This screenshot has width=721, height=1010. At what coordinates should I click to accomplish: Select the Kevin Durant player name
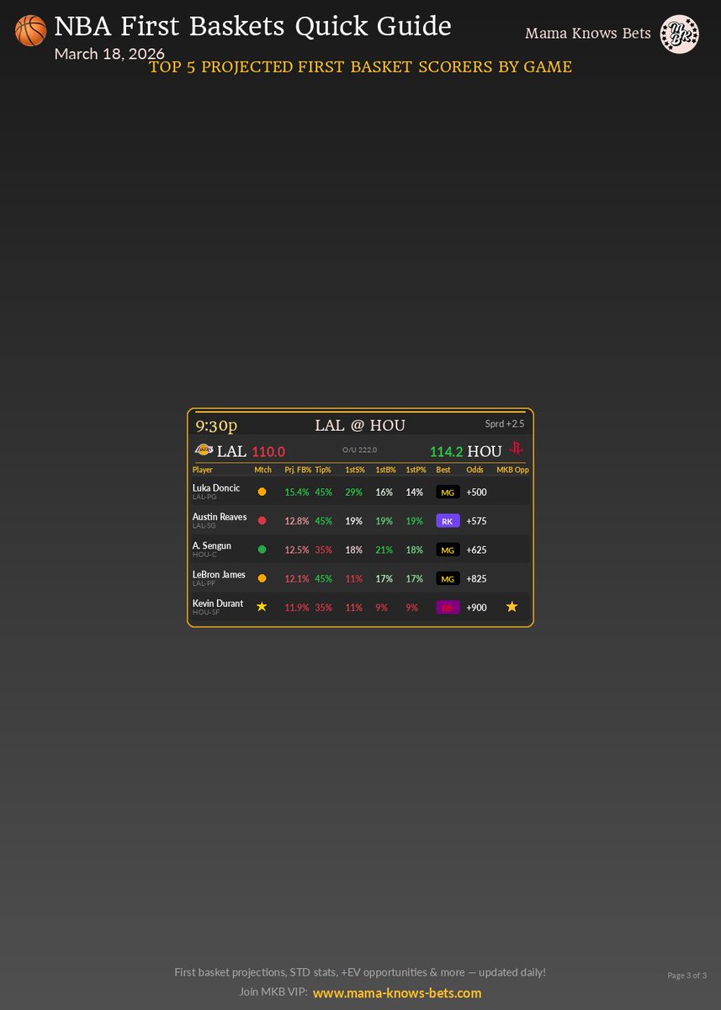[218, 603]
